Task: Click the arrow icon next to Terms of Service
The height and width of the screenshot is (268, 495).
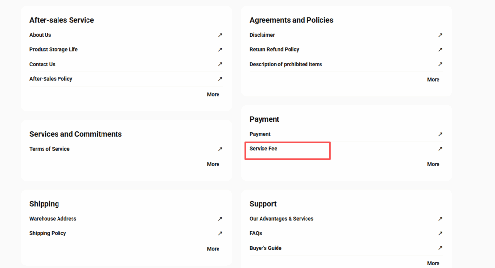Action: pyautogui.click(x=220, y=149)
